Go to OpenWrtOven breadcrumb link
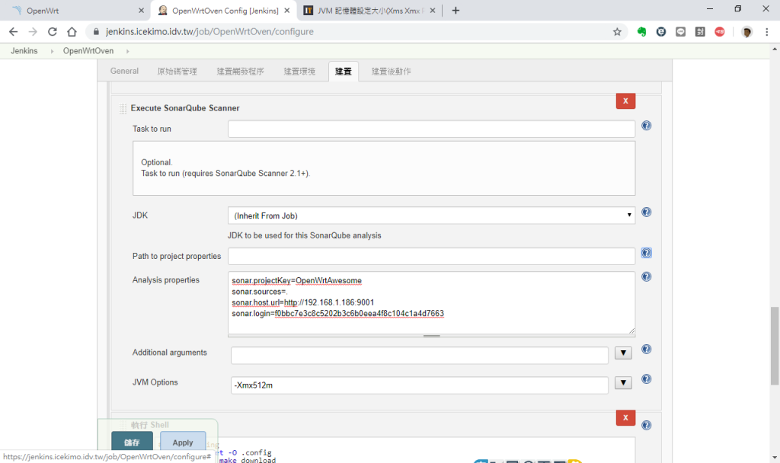Viewport: 780px width, 463px height. click(x=88, y=51)
